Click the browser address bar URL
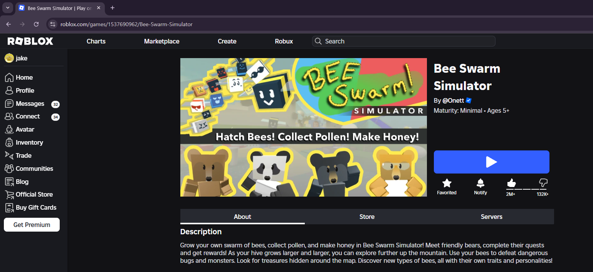The height and width of the screenshot is (272, 593). (x=126, y=24)
